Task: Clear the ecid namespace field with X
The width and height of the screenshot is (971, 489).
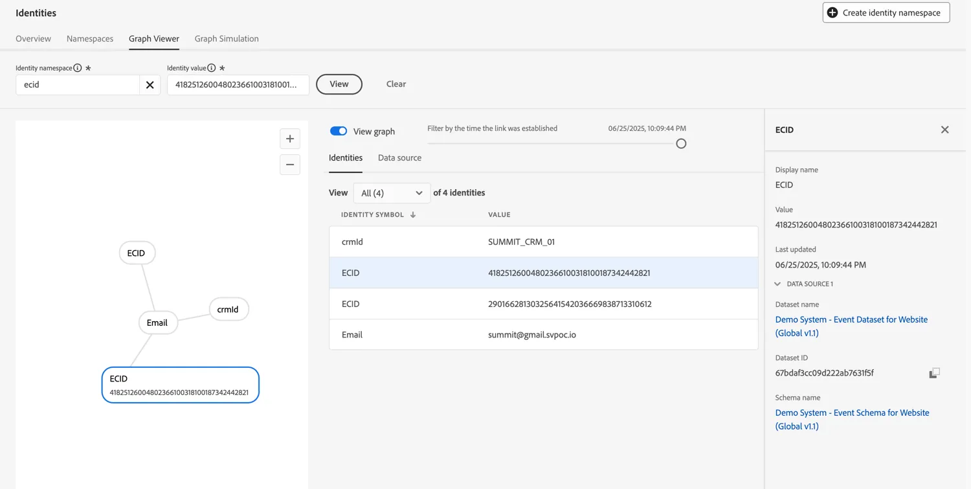Action: coord(150,85)
